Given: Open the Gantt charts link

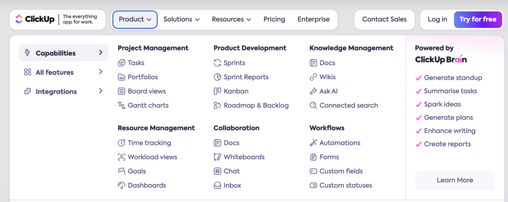Looking at the screenshot, I should click(143, 105).
